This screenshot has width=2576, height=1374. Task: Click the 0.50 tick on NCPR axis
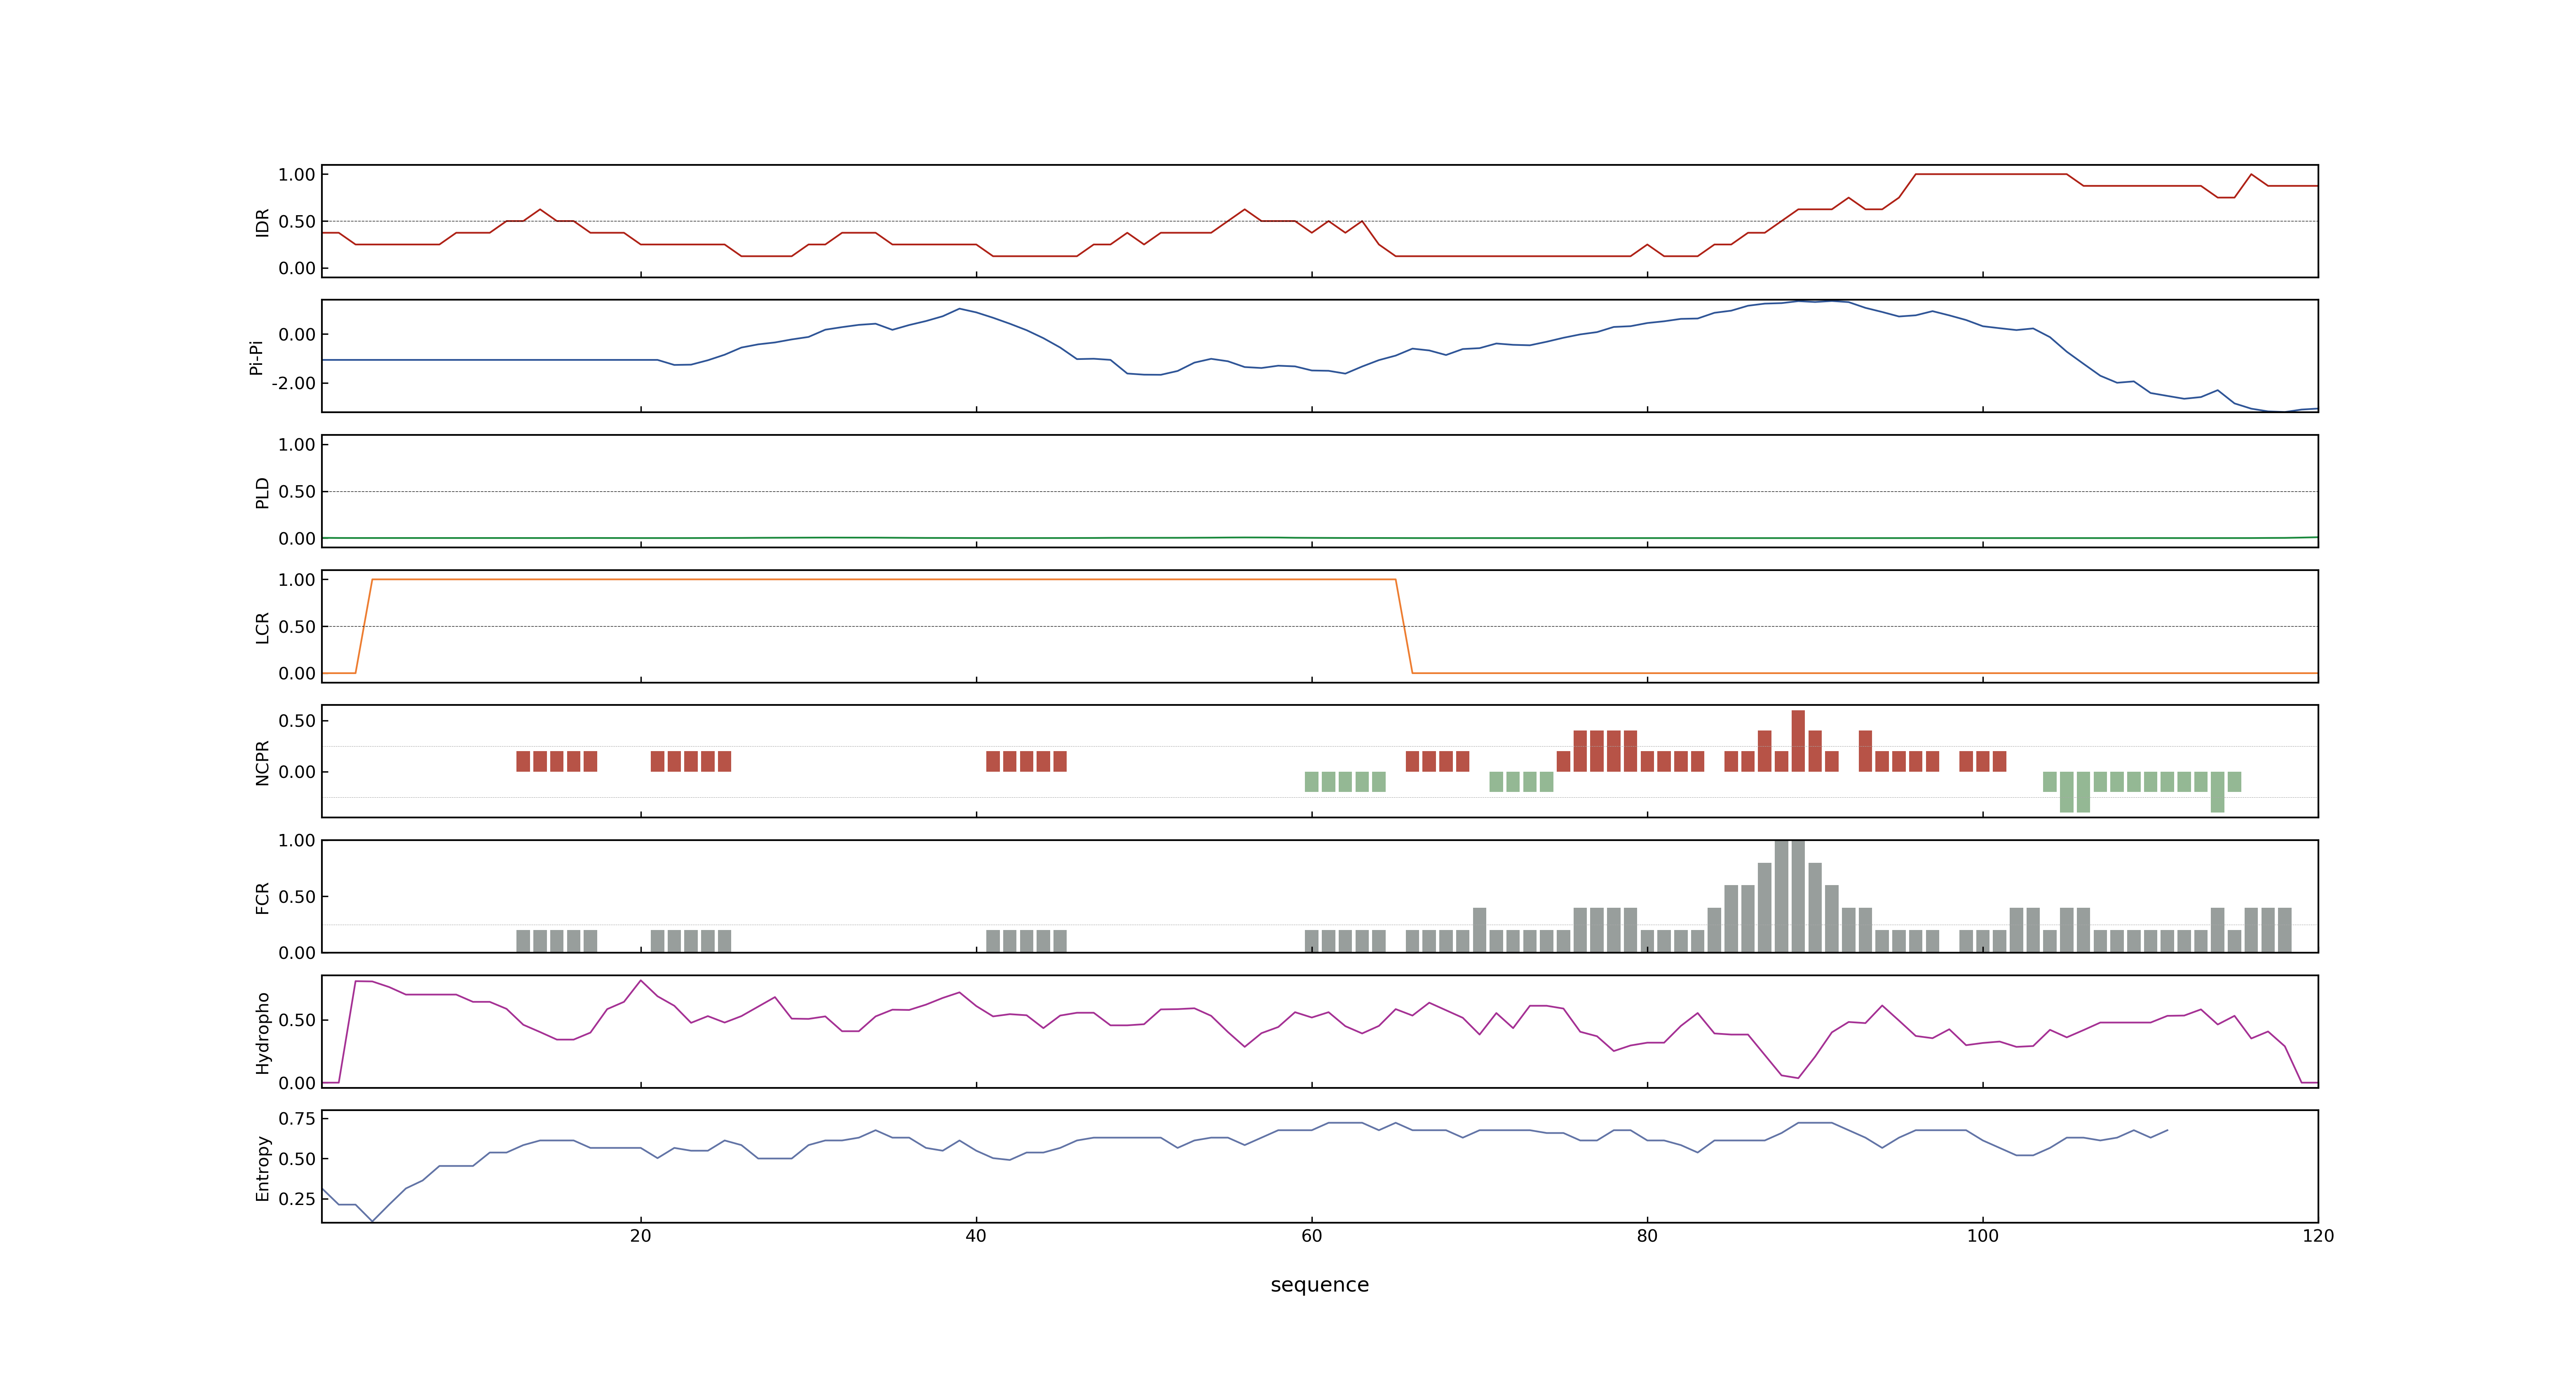click(x=297, y=721)
